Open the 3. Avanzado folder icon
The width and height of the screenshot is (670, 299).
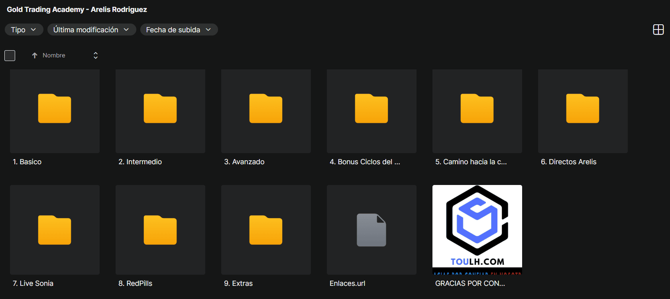[266, 109]
